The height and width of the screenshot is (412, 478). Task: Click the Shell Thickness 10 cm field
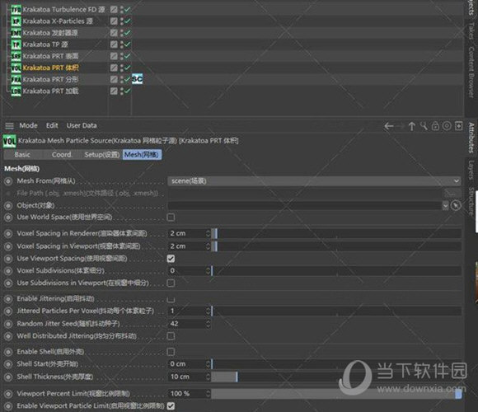(186, 377)
